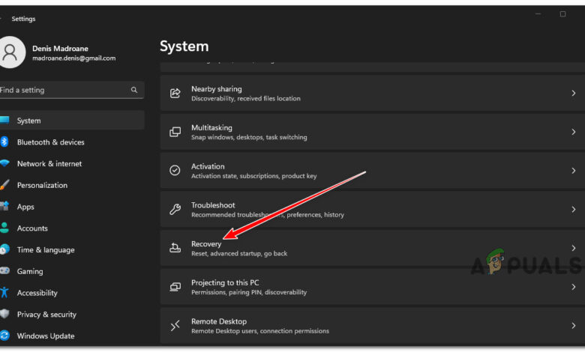585x352 pixels.
Task: Open Recovery settings title
Action: [206, 244]
